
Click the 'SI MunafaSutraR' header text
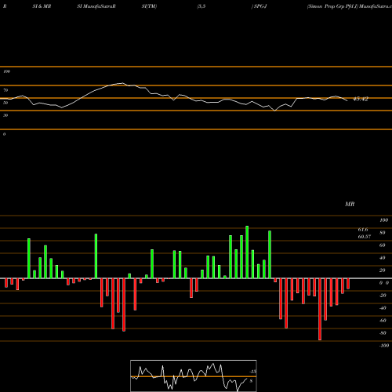point(96,6)
